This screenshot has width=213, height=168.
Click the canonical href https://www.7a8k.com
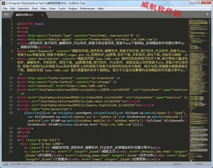click(x=85, y=86)
